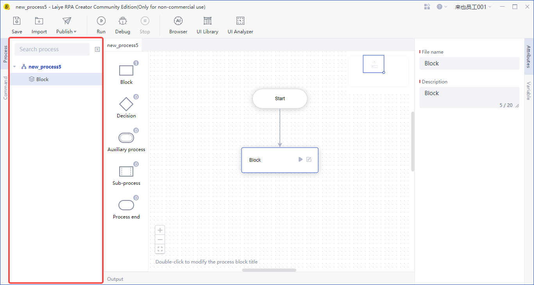Click the Publish paper-plane icon

coord(67,21)
